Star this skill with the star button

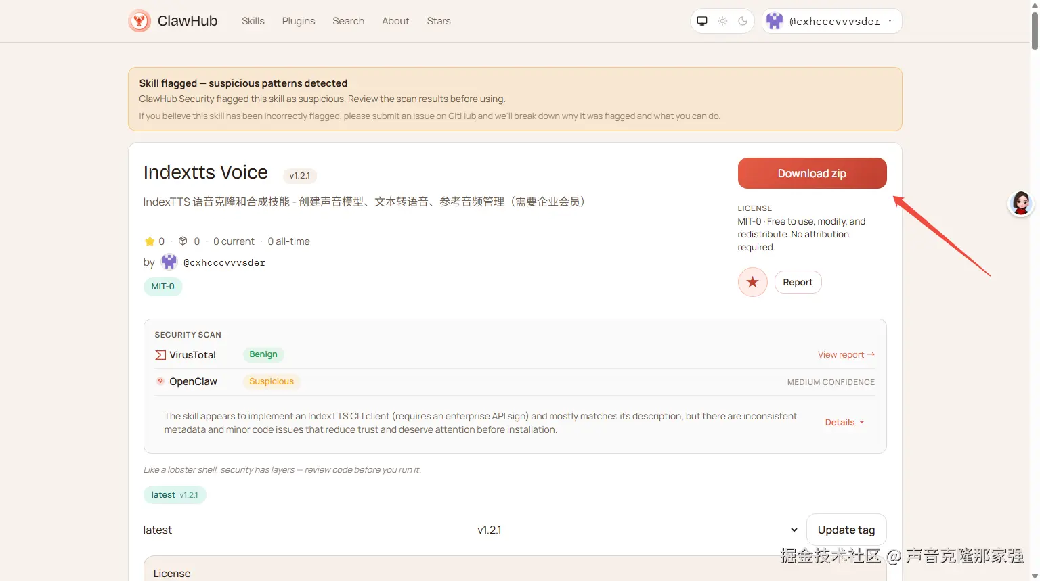pos(752,282)
